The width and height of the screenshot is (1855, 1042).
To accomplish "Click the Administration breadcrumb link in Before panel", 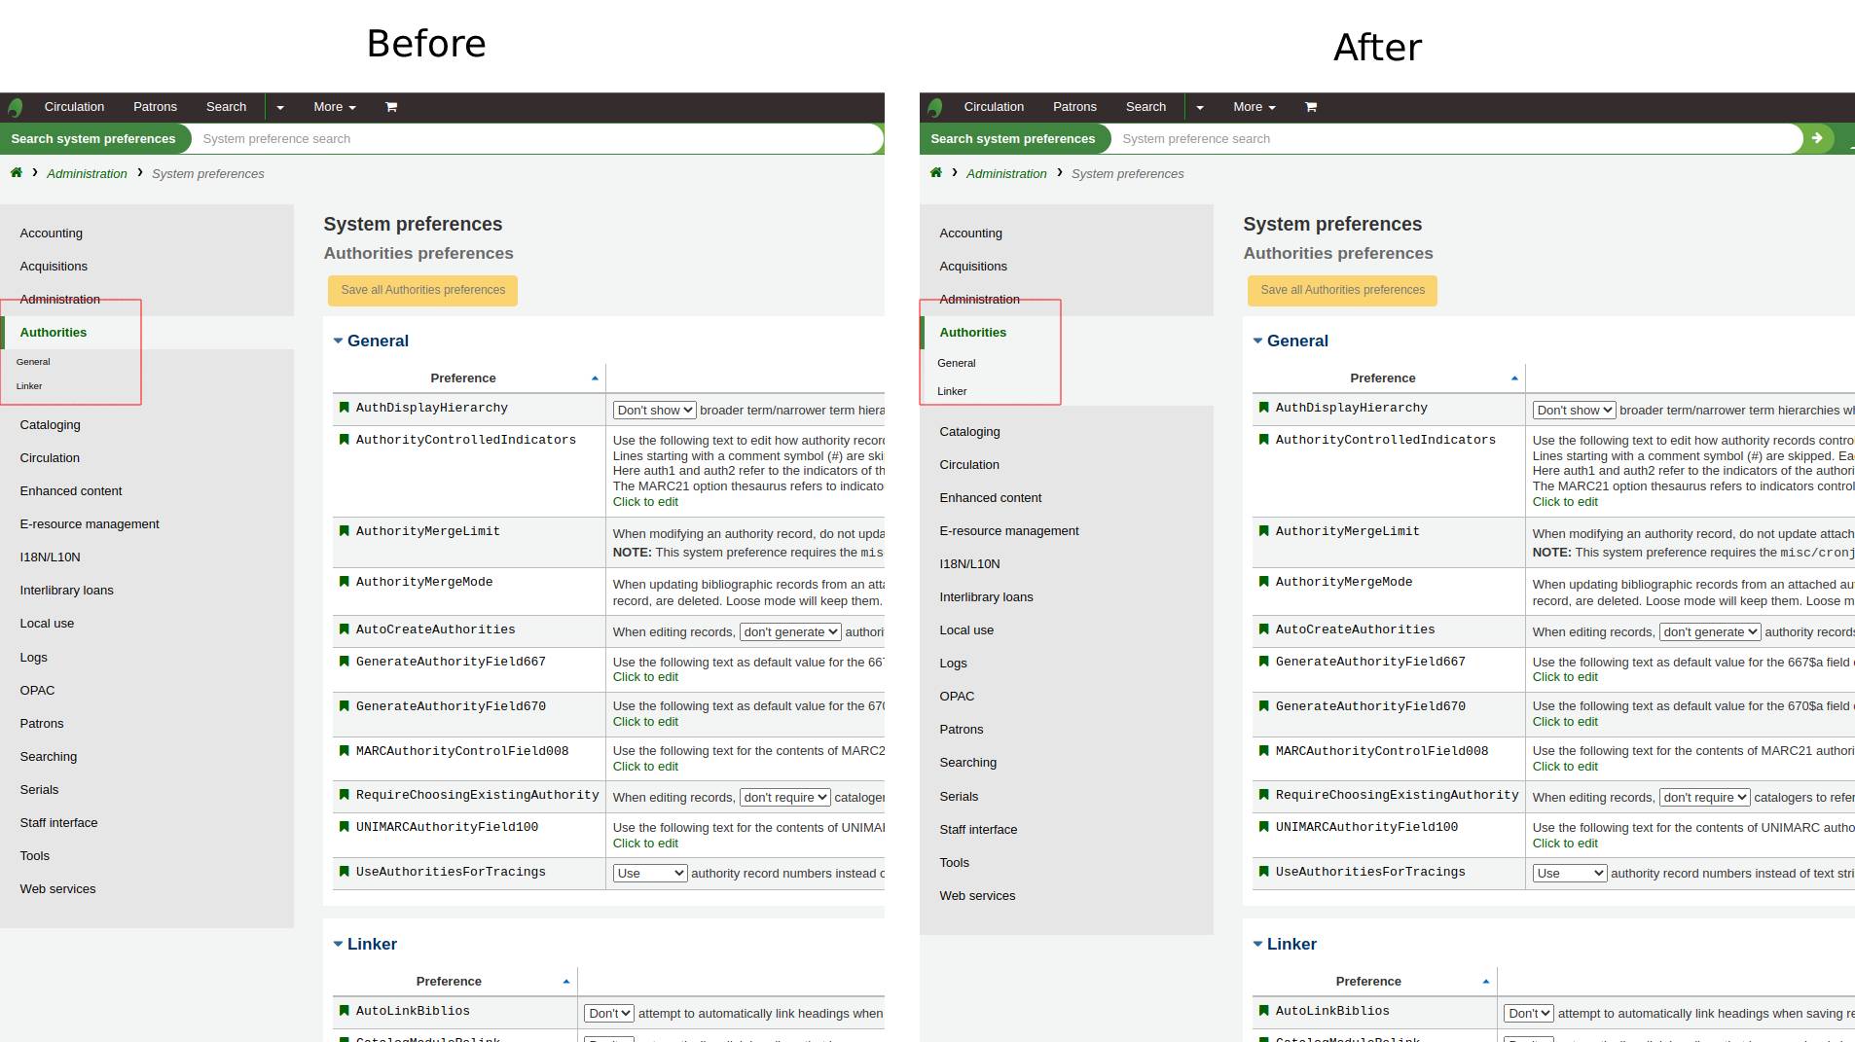I will (x=87, y=174).
